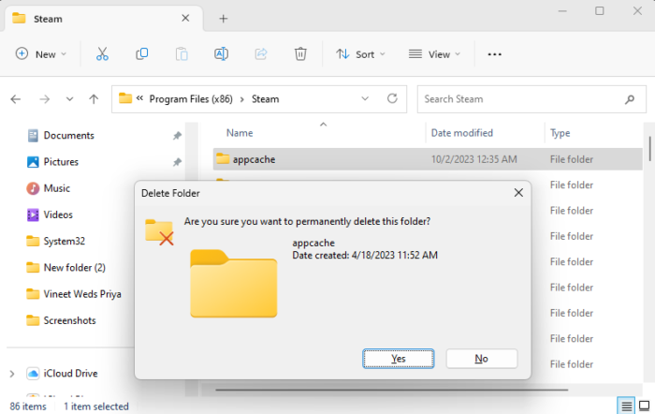The image size is (655, 414).
Task: Show hidden path with double chevron
Action: (x=139, y=98)
